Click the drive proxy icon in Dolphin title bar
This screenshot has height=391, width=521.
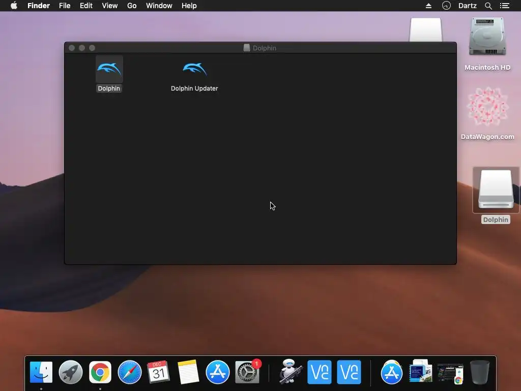247,48
